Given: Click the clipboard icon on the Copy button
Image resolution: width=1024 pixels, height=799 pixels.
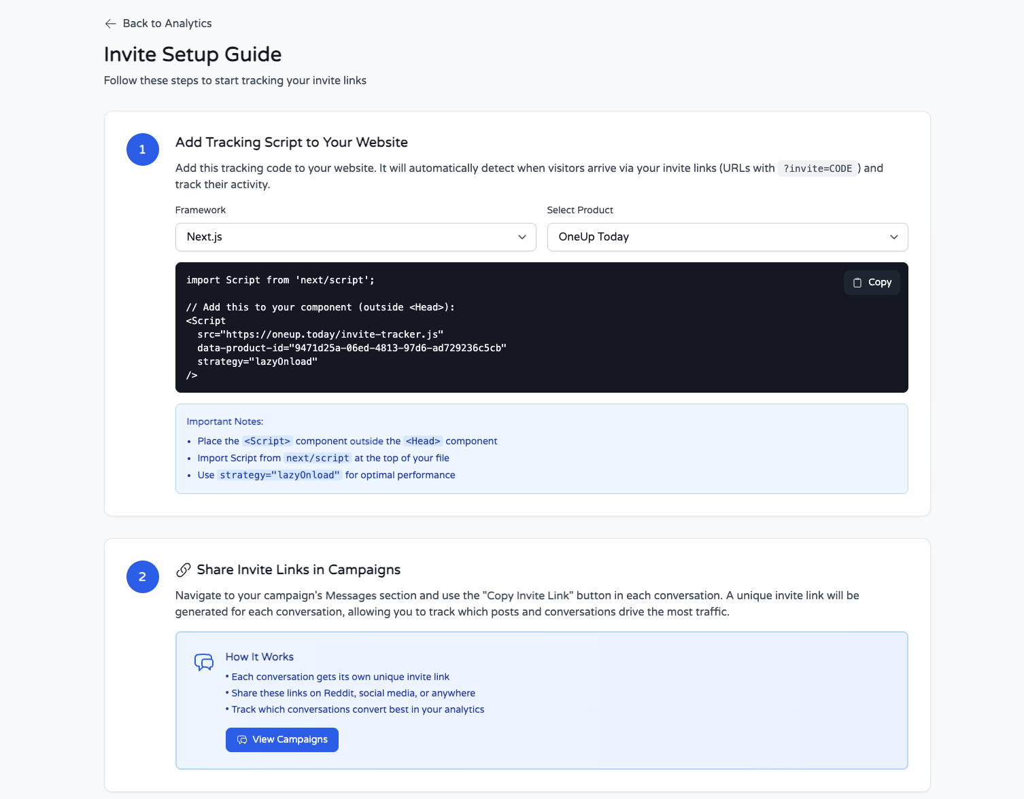Looking at the screenshot, I should (x=856, y=282).
